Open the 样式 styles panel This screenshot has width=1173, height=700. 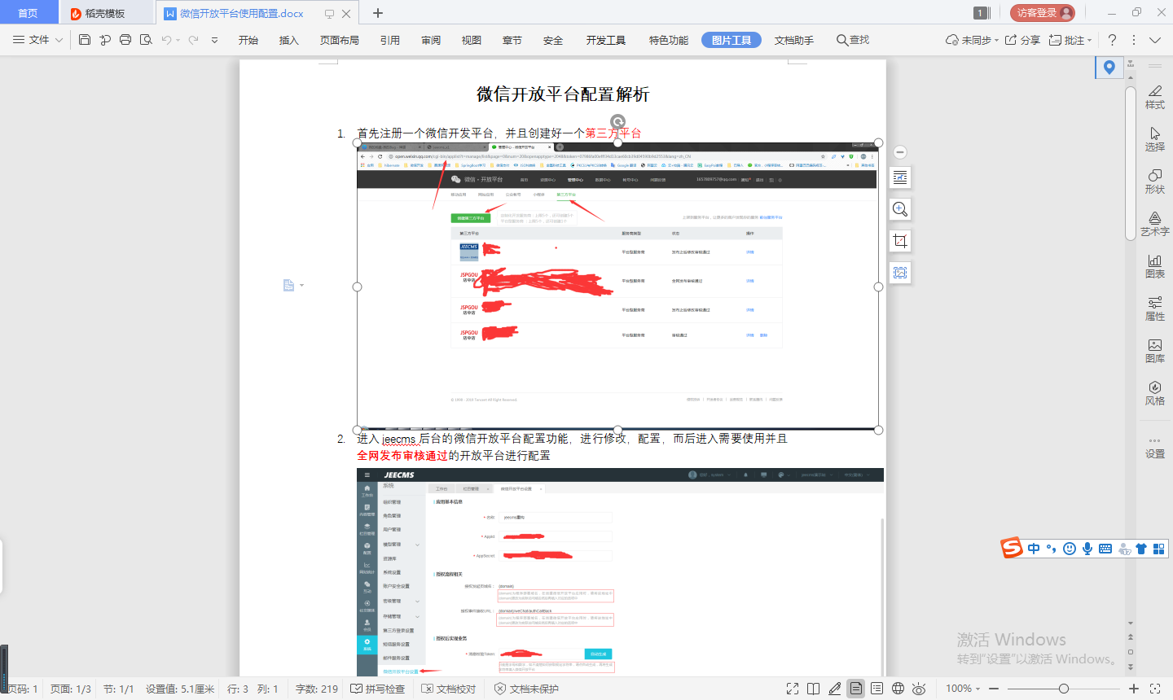1155,97
